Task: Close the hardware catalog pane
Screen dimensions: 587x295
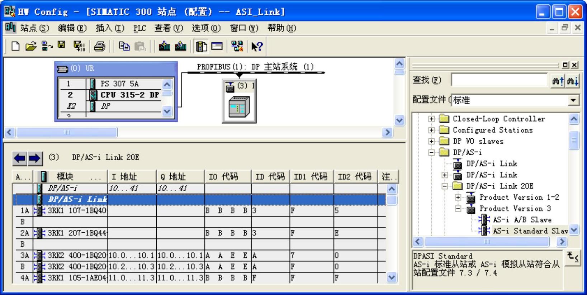Action: pyautogui.click(x=575, y=65)
